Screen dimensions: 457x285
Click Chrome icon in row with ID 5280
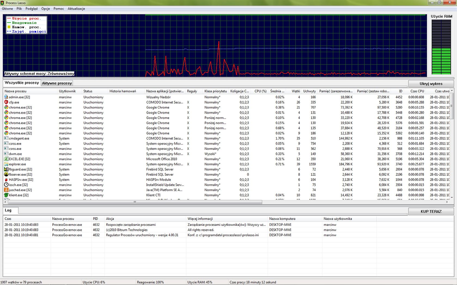(x=6, y=107)
